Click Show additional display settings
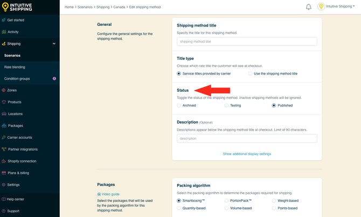361x217 pixels. (247, 154)
